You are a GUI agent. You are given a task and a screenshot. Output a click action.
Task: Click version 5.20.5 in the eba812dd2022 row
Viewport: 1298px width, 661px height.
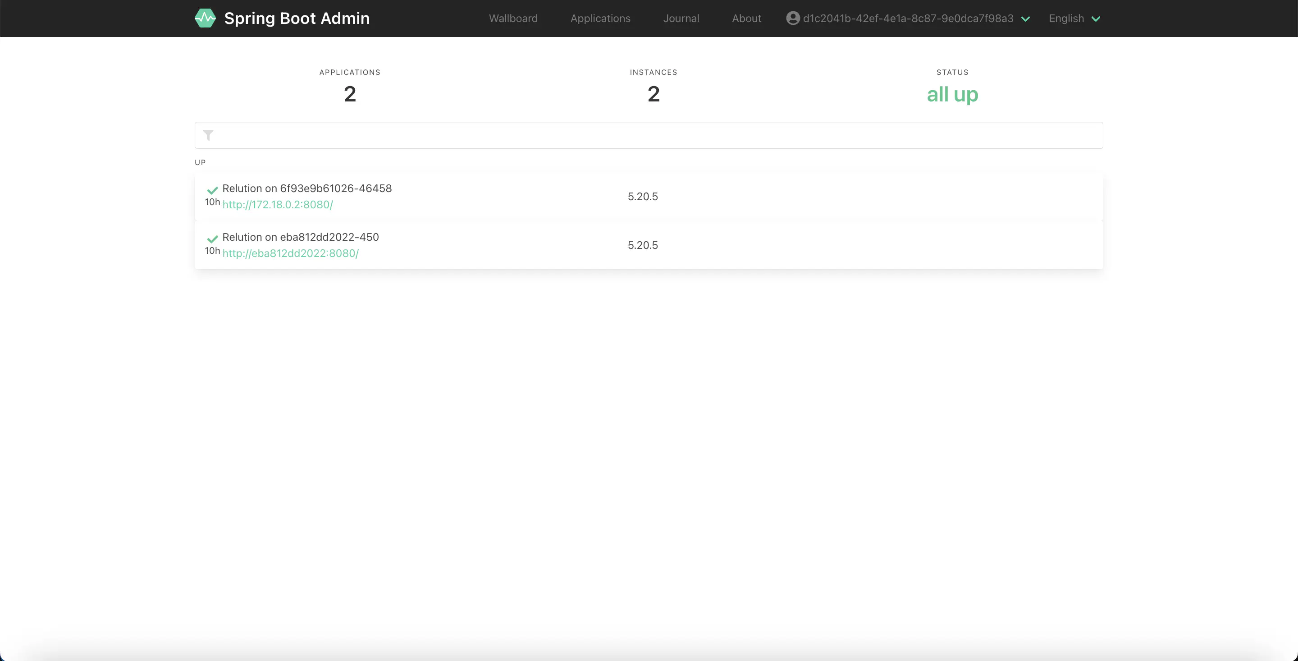[x=642, y=246]
